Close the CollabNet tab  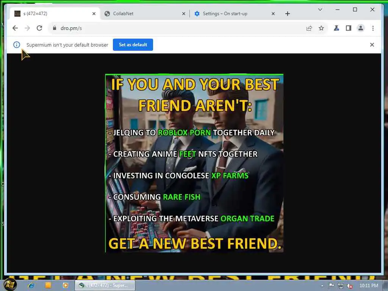coord(184,14)
